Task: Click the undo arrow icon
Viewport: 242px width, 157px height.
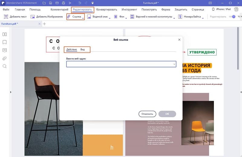Action: click(x=80, y=3)
